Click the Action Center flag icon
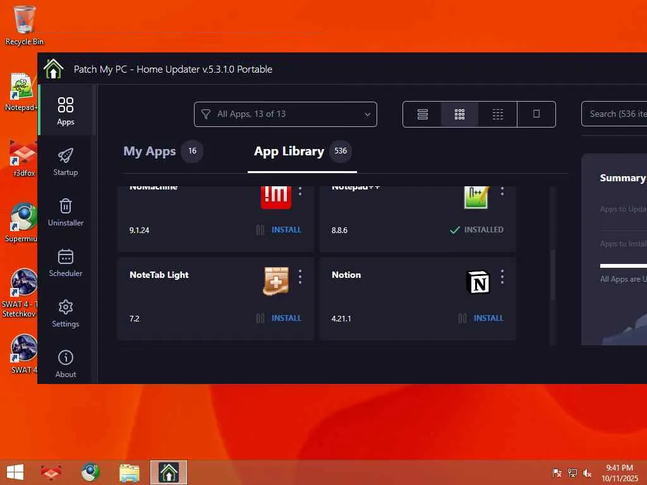Screen dimensions: 647x485 point(557,473)
